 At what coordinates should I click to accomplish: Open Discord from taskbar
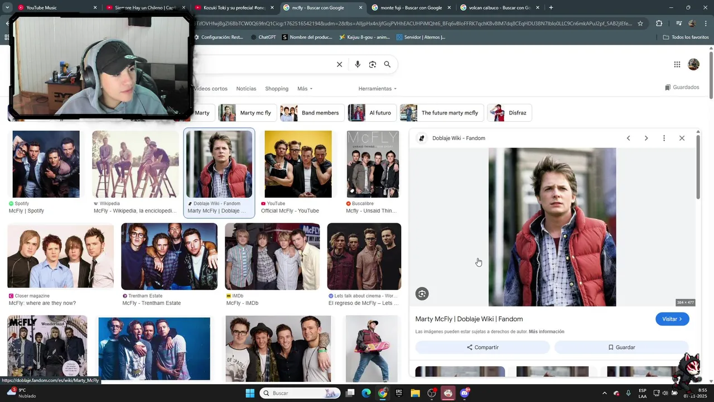click(465, 393)
